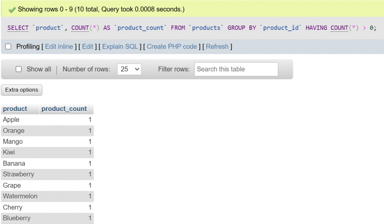Click Create PHP code link
The image size is (384, 224).
pyautogui.click(x=172, y=47)
